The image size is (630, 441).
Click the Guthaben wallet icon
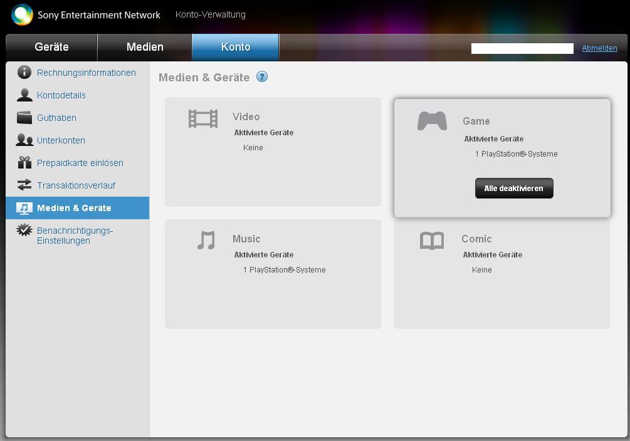coord(24,117)
